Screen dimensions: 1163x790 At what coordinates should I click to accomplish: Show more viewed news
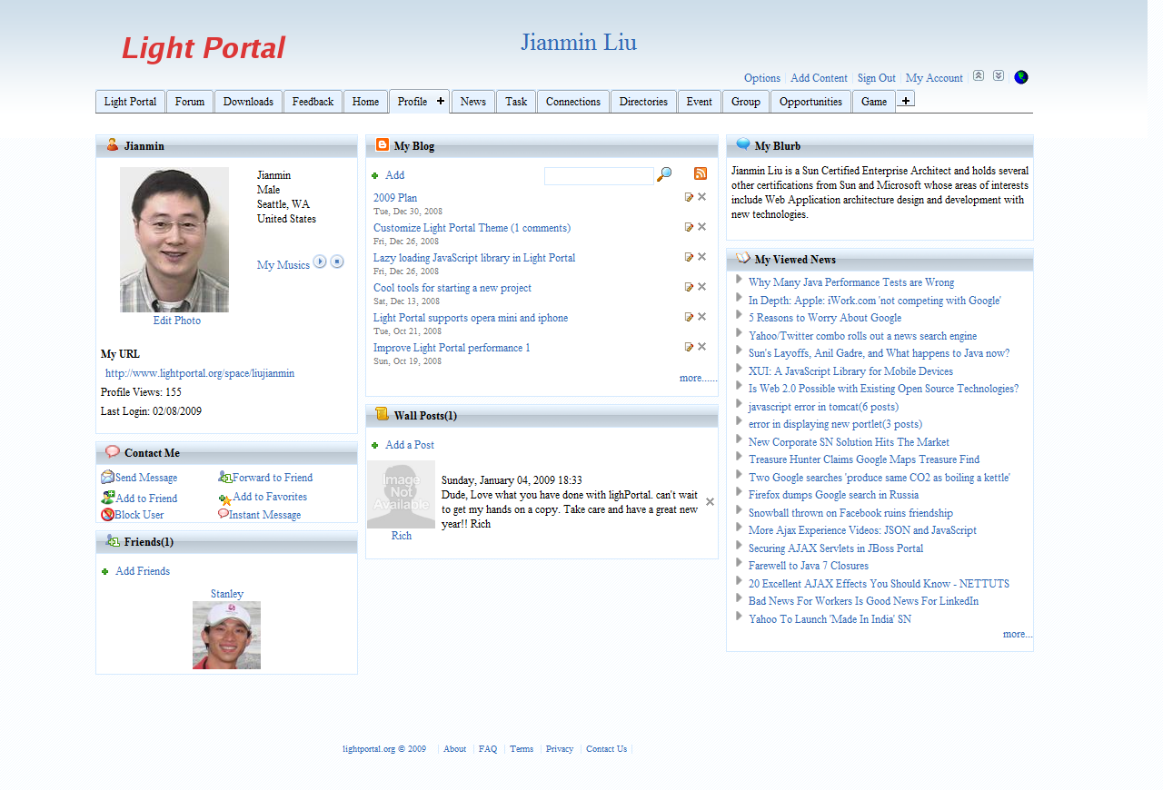(1018, 634)
